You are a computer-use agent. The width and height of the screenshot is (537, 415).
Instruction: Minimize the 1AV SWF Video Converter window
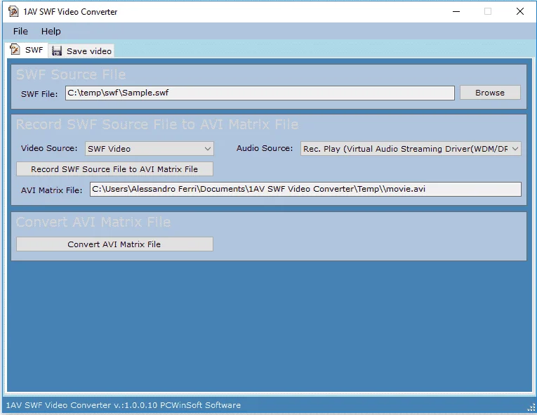click(x=456, y=11)
